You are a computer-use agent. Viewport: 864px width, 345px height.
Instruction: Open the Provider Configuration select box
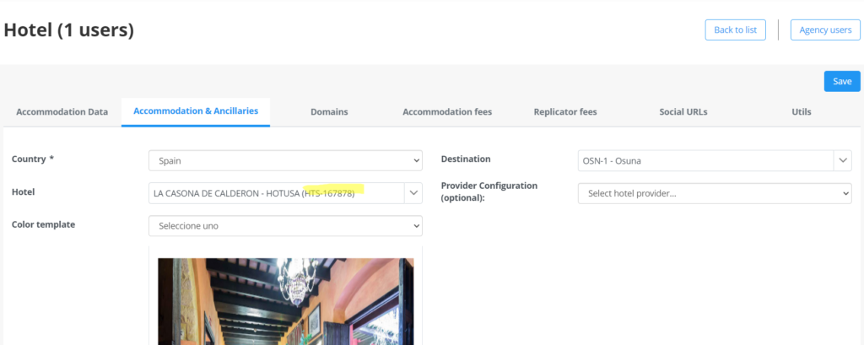pyautogui.click(x=714, y=193)
